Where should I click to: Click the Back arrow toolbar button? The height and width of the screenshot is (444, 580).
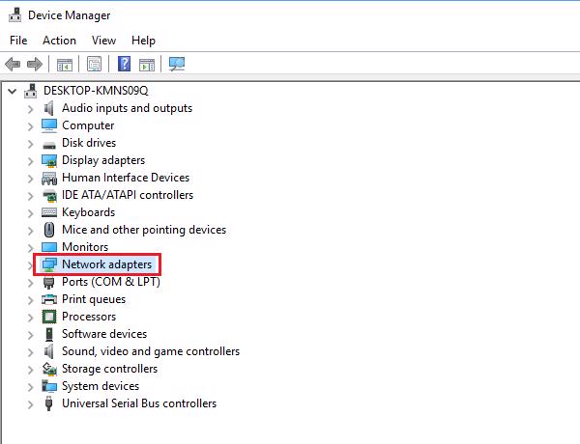pyautogui.click(x=13, y=65)
